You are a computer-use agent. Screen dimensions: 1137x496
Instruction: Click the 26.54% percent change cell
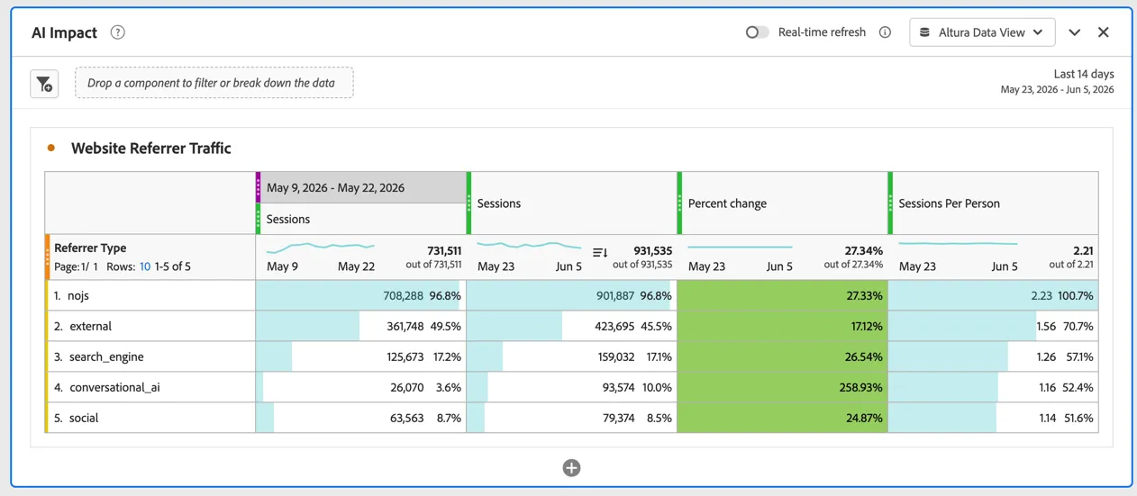point(783,356)
